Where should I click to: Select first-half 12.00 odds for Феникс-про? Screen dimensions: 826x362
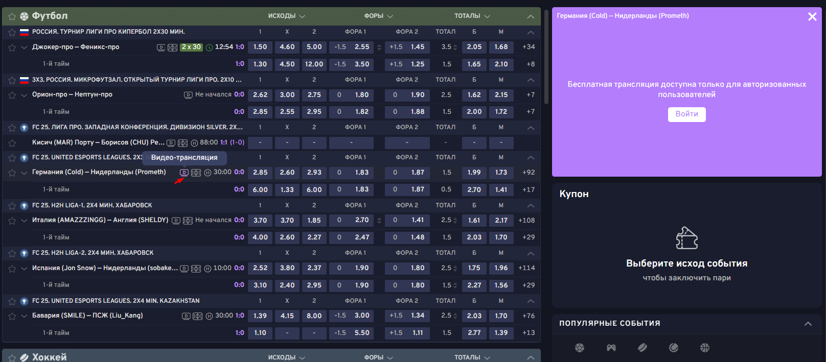[x=314, y=64]
